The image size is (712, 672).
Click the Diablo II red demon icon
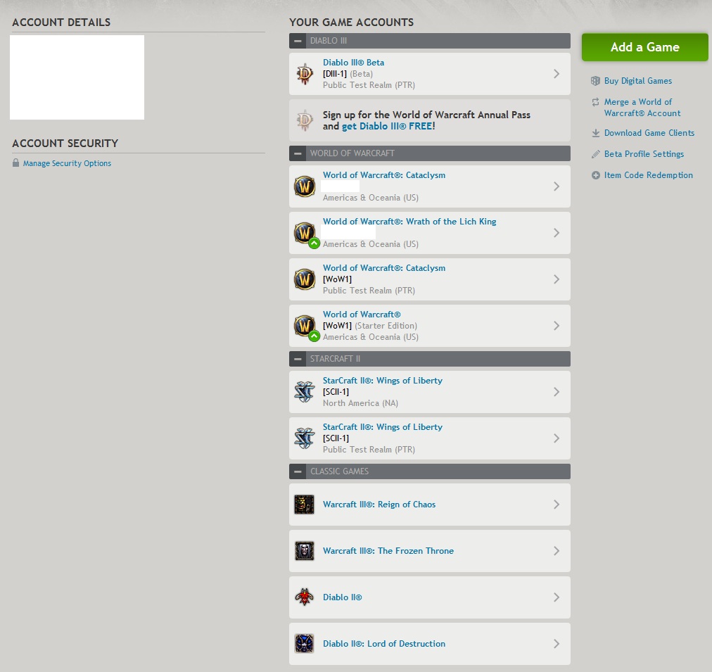point(304,597)
